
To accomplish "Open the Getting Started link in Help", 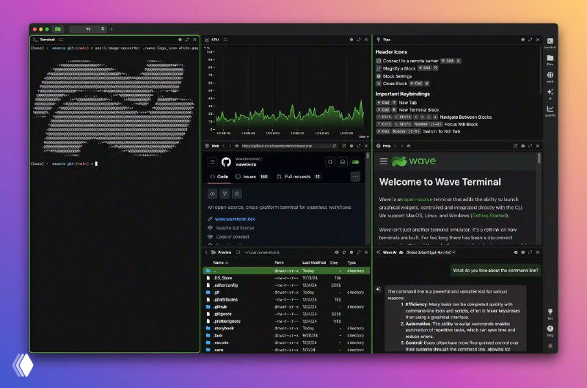I will 489,216.
